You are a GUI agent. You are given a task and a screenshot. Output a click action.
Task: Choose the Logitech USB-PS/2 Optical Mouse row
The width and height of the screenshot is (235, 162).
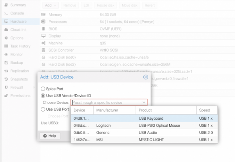pos(144,126)
